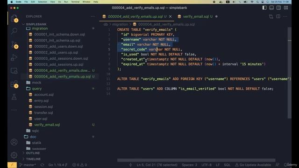
Task: Open 000004_add_verify_emails.down.sql file in explorer
Action: (x=62, y=70)
